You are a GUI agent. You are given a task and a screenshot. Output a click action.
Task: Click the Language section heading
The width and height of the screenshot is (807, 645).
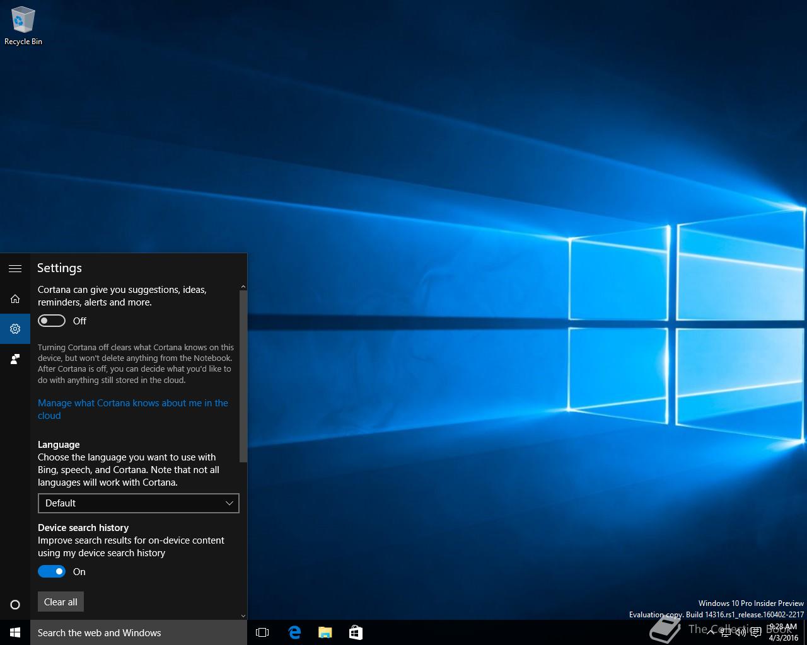tap(59, 444)
